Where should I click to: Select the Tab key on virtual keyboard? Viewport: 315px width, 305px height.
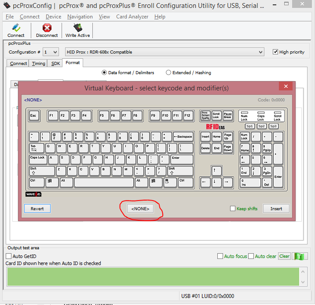pyautogui.click(x=37, y=148)
